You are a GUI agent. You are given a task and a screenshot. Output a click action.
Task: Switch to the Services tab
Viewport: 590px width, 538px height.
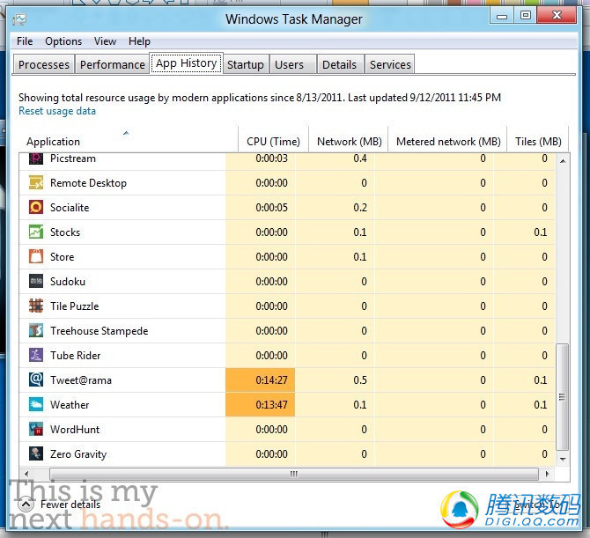point(390,64)
